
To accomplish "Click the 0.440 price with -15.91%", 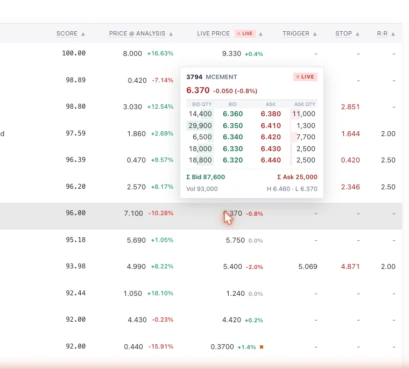I will (133, 346).
